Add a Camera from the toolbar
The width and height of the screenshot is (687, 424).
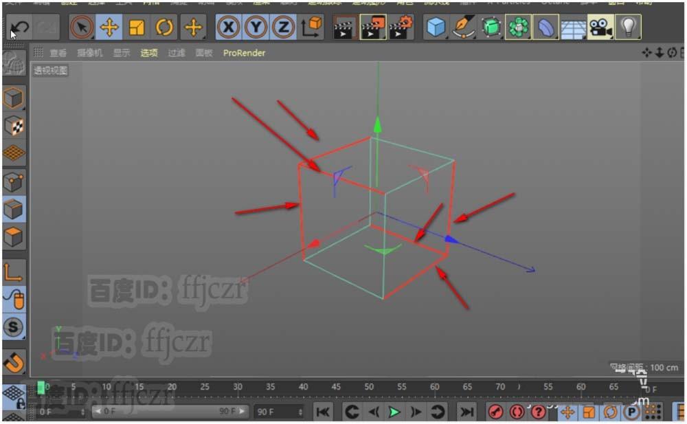pos(599,26)
